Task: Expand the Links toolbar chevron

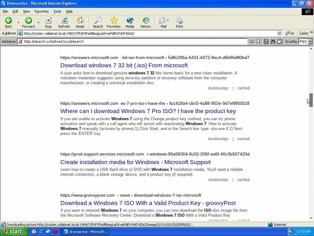Action: point(312,33)
